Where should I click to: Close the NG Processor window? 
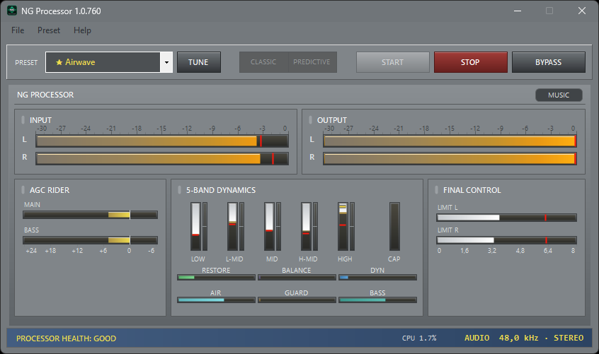pos(582,11)
